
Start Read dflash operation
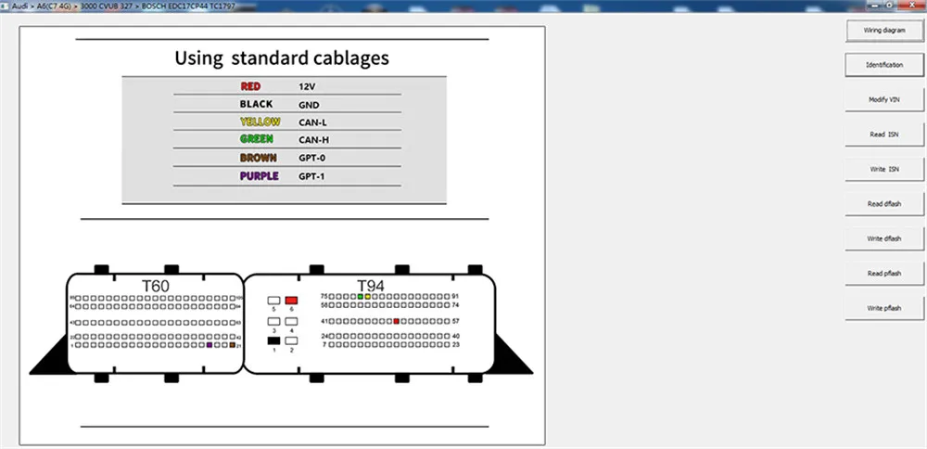click(884, 204)
